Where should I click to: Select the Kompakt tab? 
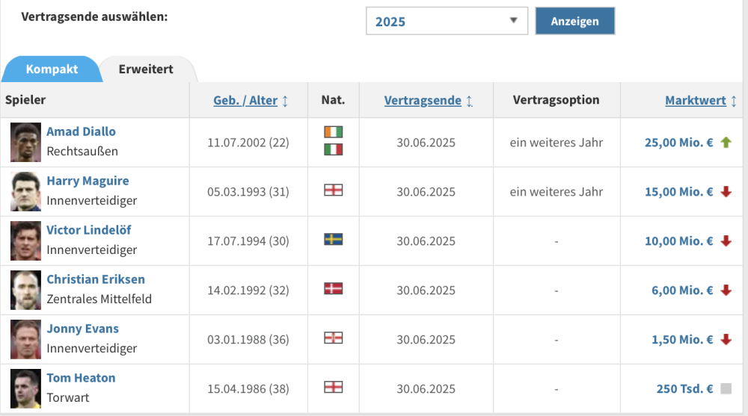click(x=52, y=69)
